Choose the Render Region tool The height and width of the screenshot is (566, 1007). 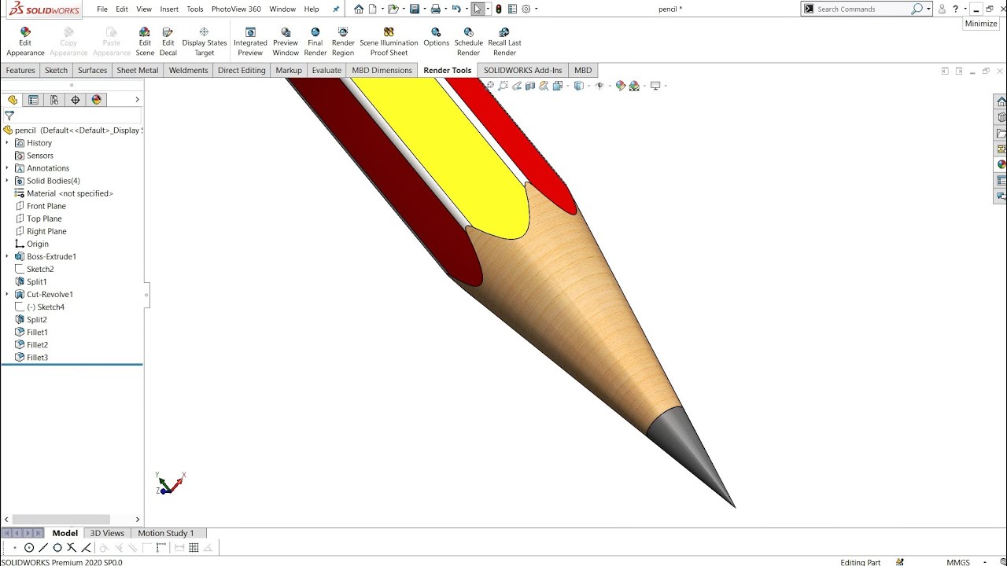(343, 42)
